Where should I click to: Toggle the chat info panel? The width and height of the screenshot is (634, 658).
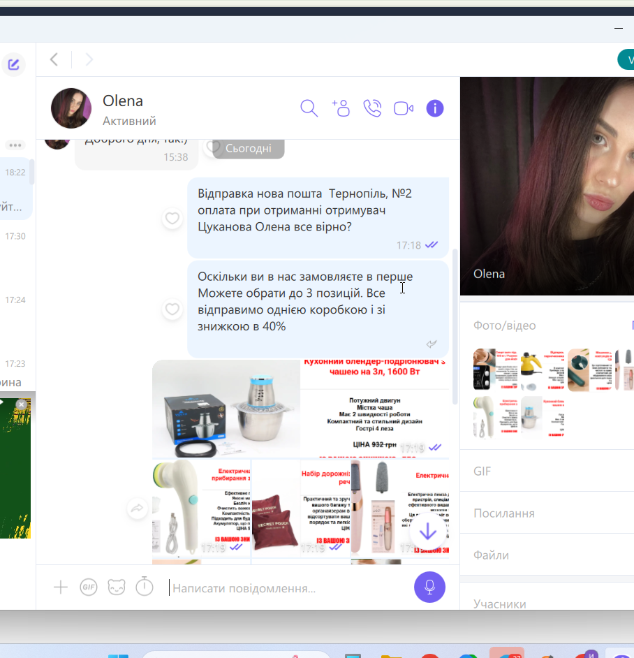click(x=435, y=108)
